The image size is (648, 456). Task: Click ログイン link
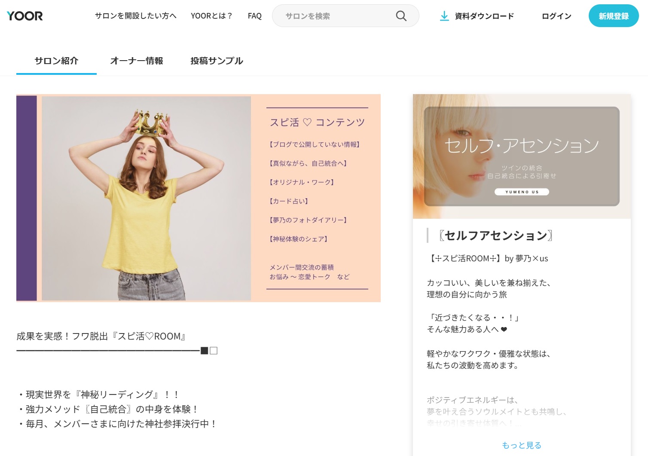[x=556, y=16]
